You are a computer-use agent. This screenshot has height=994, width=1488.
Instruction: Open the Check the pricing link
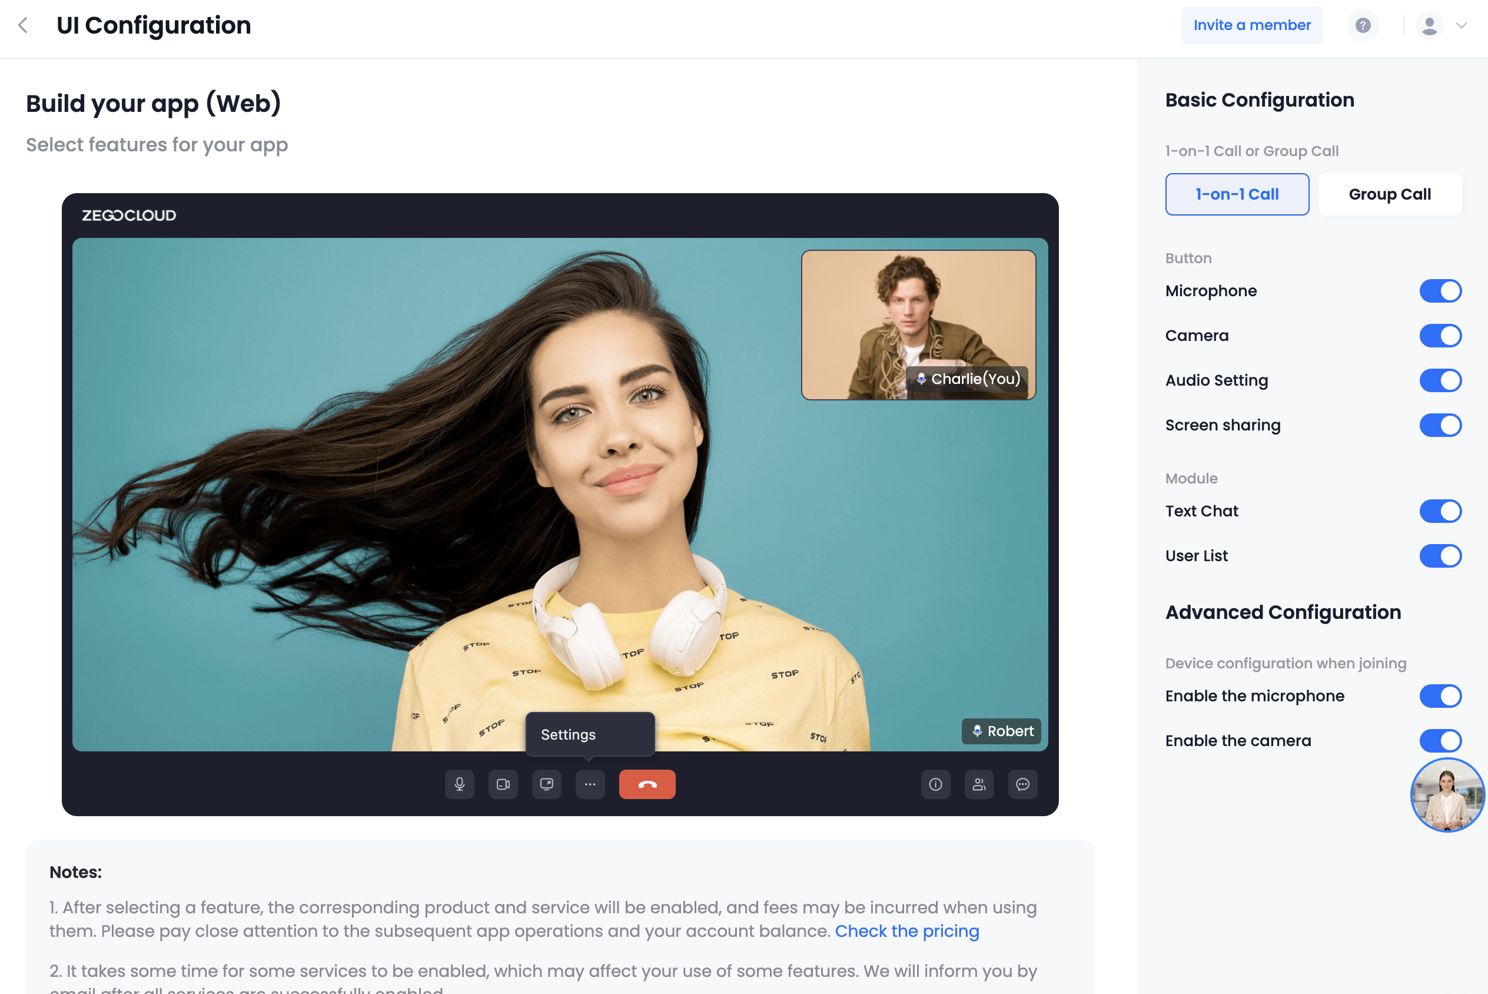point(906,930)
